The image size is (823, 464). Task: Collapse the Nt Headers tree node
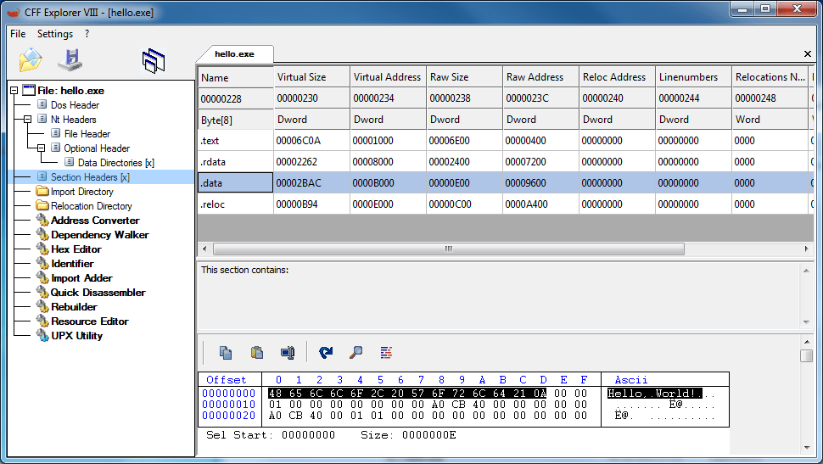(x=27, y=119)
